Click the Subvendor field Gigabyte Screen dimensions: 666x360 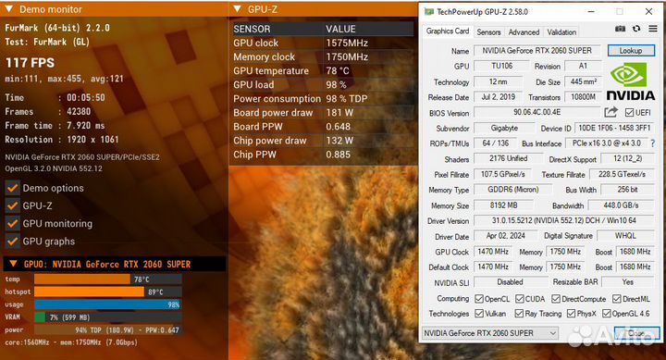click(505, 128)
